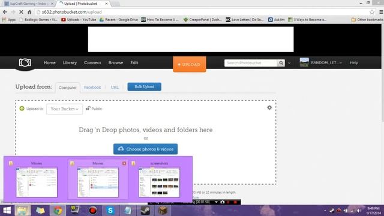Click Choose photos & videos button

point(145,149)
